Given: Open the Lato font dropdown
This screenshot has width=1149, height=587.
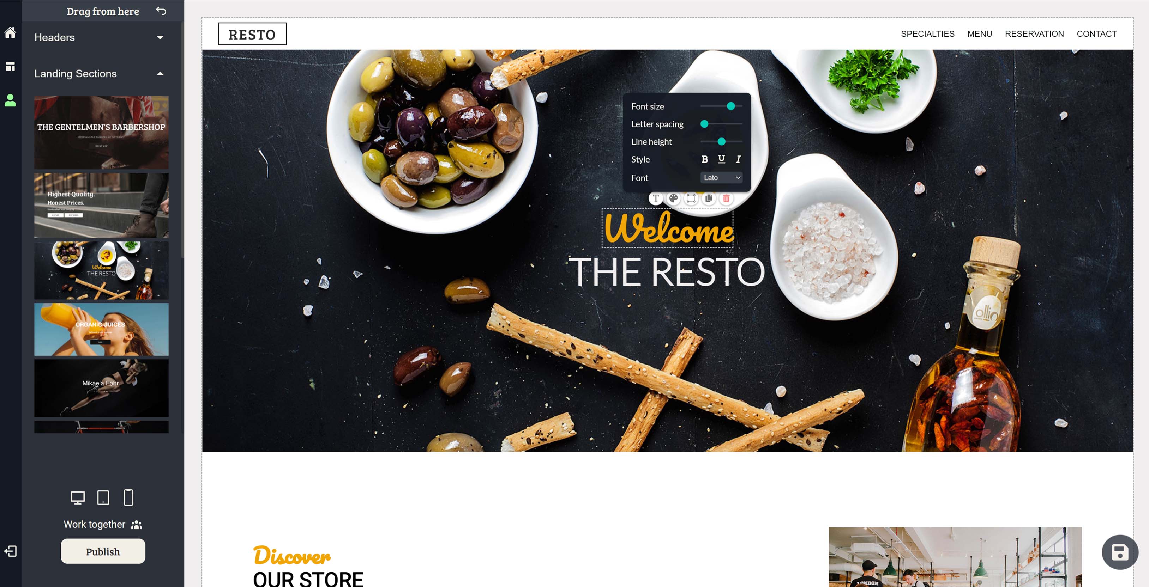Looking at the screenshot, I should coord(721,177).
